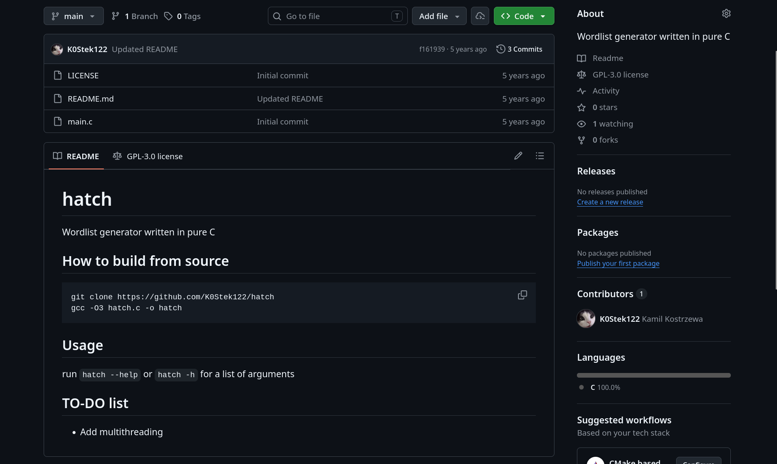Viewport: 777px width, 464px height.
Task: Focus the Go to file search field
Action: pyautogui.click(x=337, y=16)
